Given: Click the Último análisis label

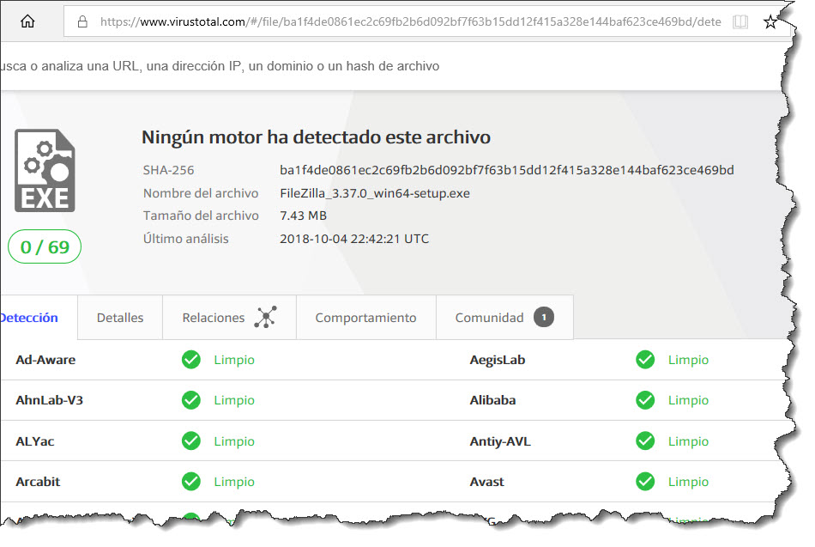Looking at the screenshot, I should point(185,239).
